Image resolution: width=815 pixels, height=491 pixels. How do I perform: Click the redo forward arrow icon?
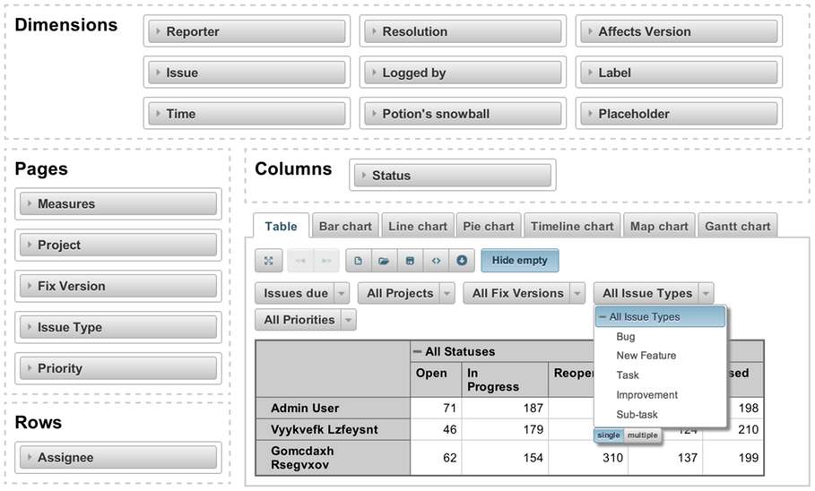326,261
